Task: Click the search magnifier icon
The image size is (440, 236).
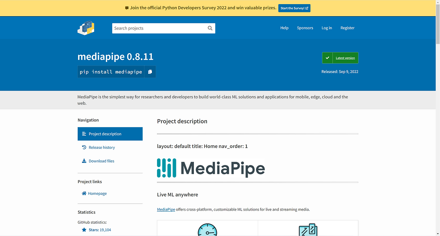Action: tap(210, 28)
